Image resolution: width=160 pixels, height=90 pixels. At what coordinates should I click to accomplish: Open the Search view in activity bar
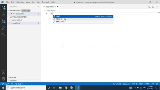click(x=3, y=14)
